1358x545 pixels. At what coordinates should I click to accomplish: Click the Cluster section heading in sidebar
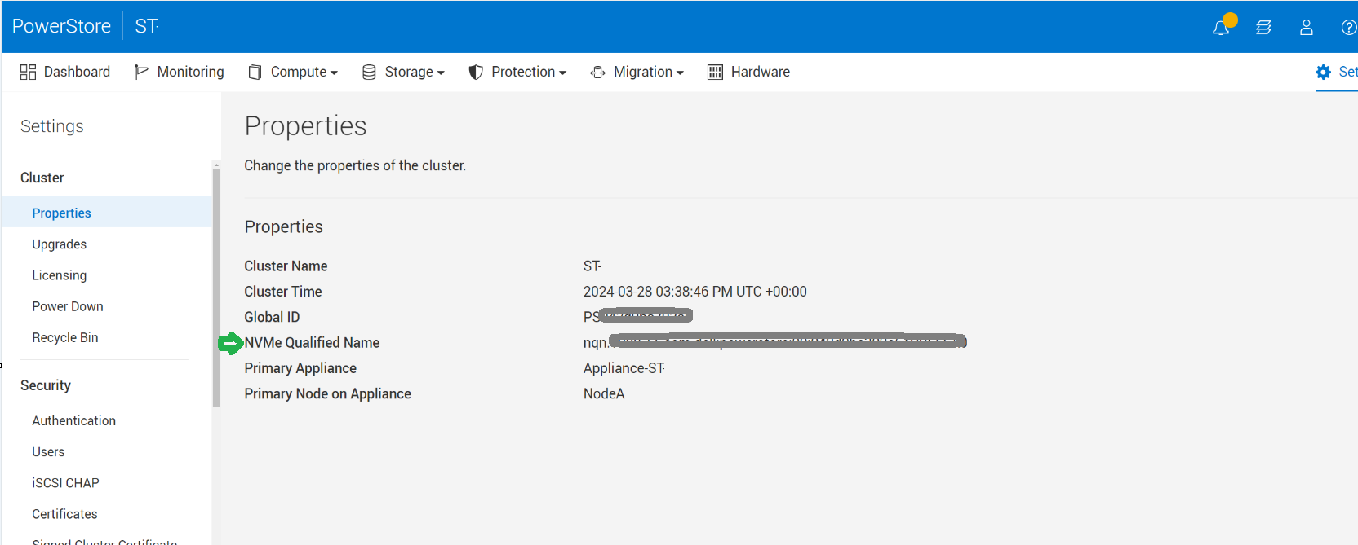pos(42,178)
